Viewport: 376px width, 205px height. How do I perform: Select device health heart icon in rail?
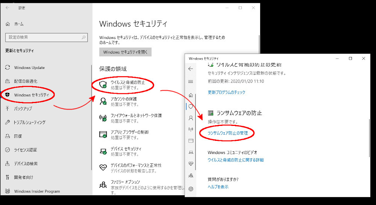click(191, 164)
